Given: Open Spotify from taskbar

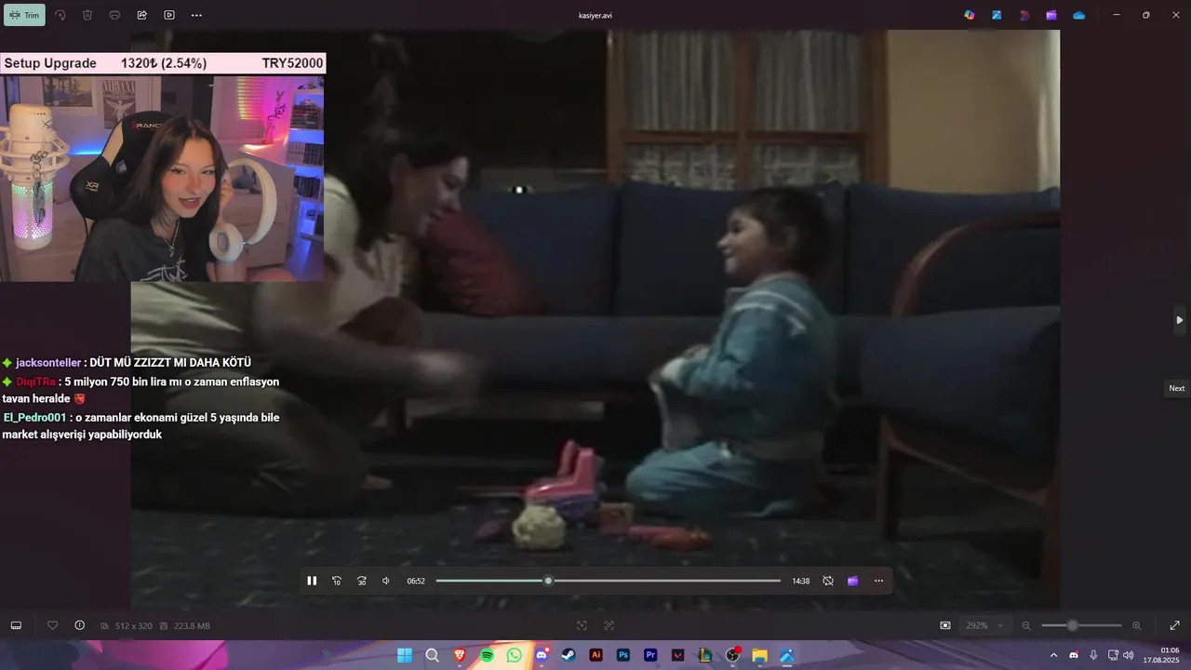Looking at the screenshot, I should pos(487,655).
